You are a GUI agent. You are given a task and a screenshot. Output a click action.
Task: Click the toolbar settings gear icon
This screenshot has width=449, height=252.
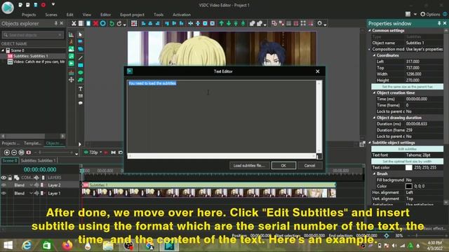320,23
